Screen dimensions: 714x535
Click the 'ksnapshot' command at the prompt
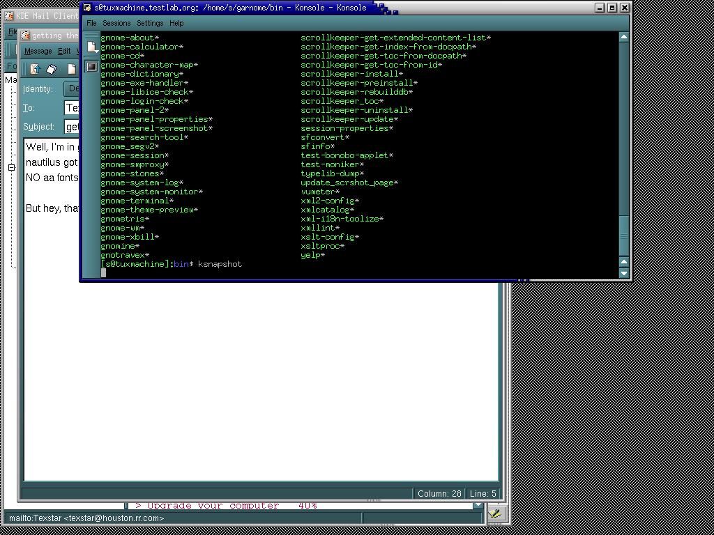point(220,264)
